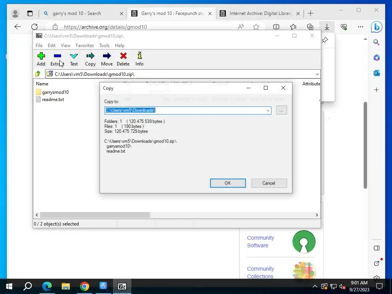The image size is (392, 294).
Task: Switch to Internet Archive Digital Library tab
Action: pos(260,13)
